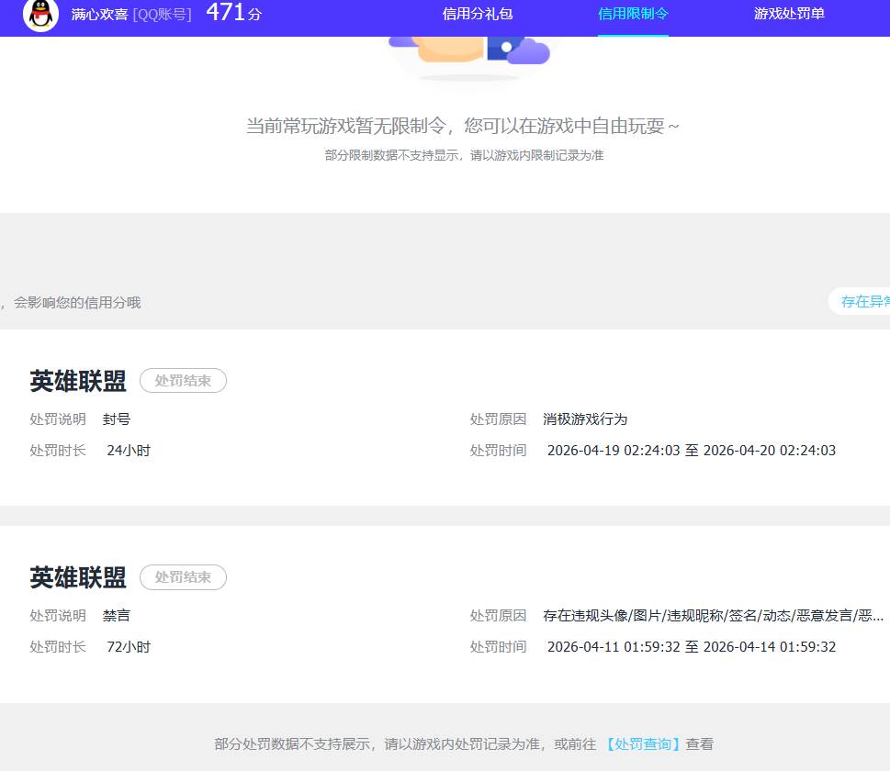Select the 72小时 duration value
The height and width of the screenshot is (771, 890).
tap(129, 647)
